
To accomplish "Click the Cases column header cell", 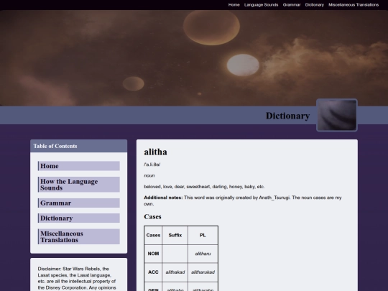I will click(x=153, y=236).
